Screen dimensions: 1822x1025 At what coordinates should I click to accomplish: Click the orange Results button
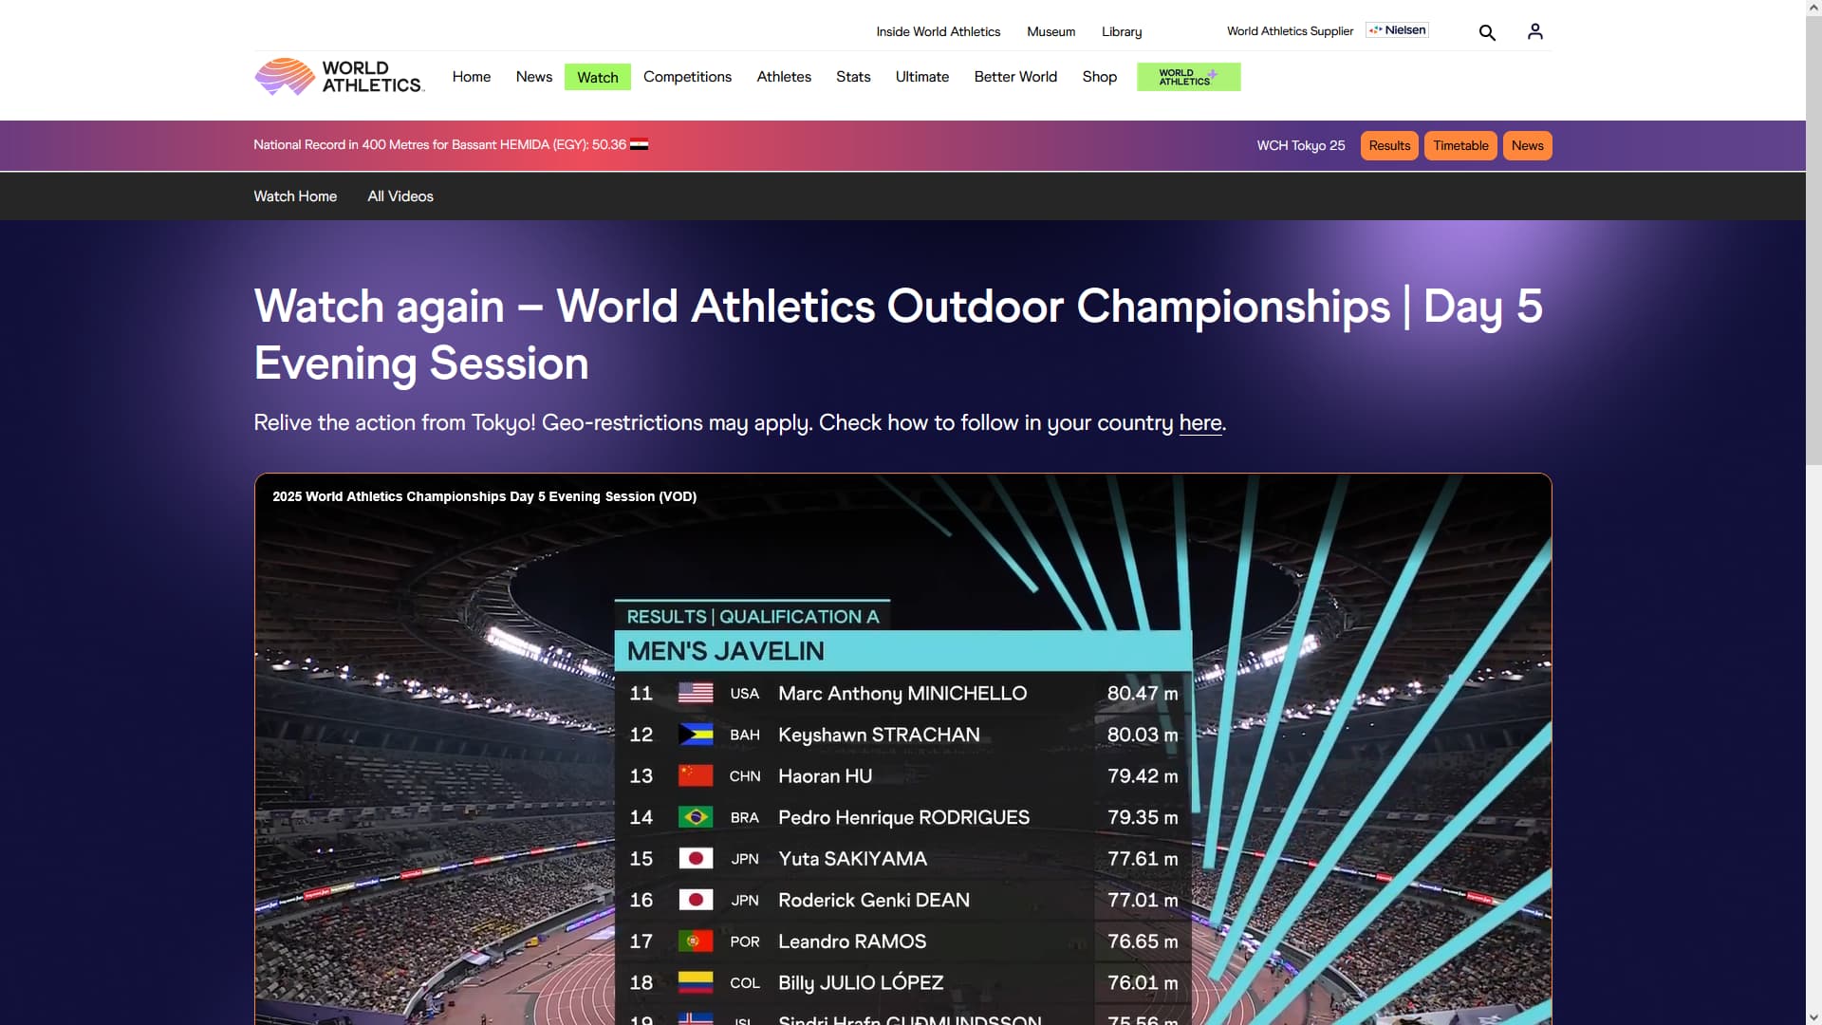(x=1389, y=145)
